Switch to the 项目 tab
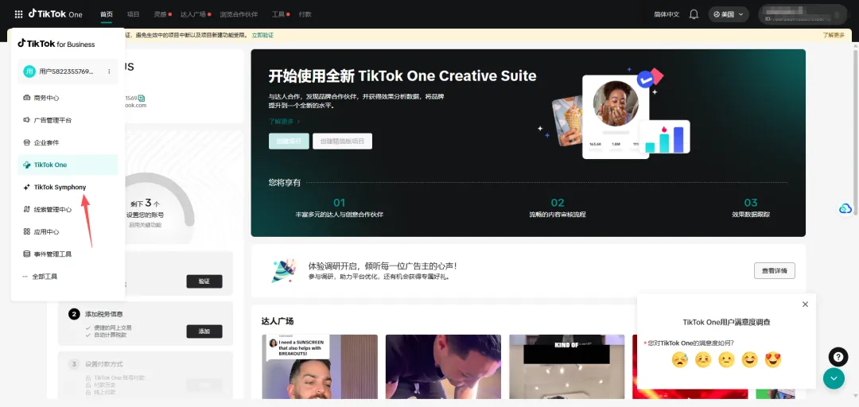Screen dimensions: 859x407 tap(133, 14)
